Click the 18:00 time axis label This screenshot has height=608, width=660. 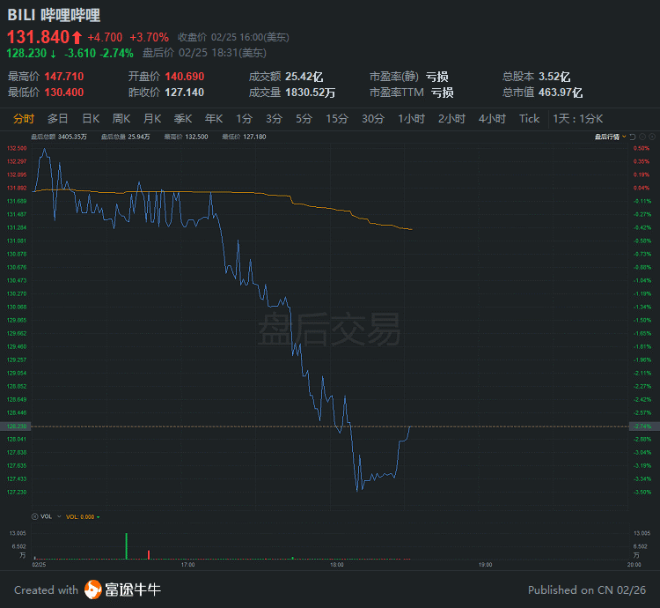(x=337, y=565)
